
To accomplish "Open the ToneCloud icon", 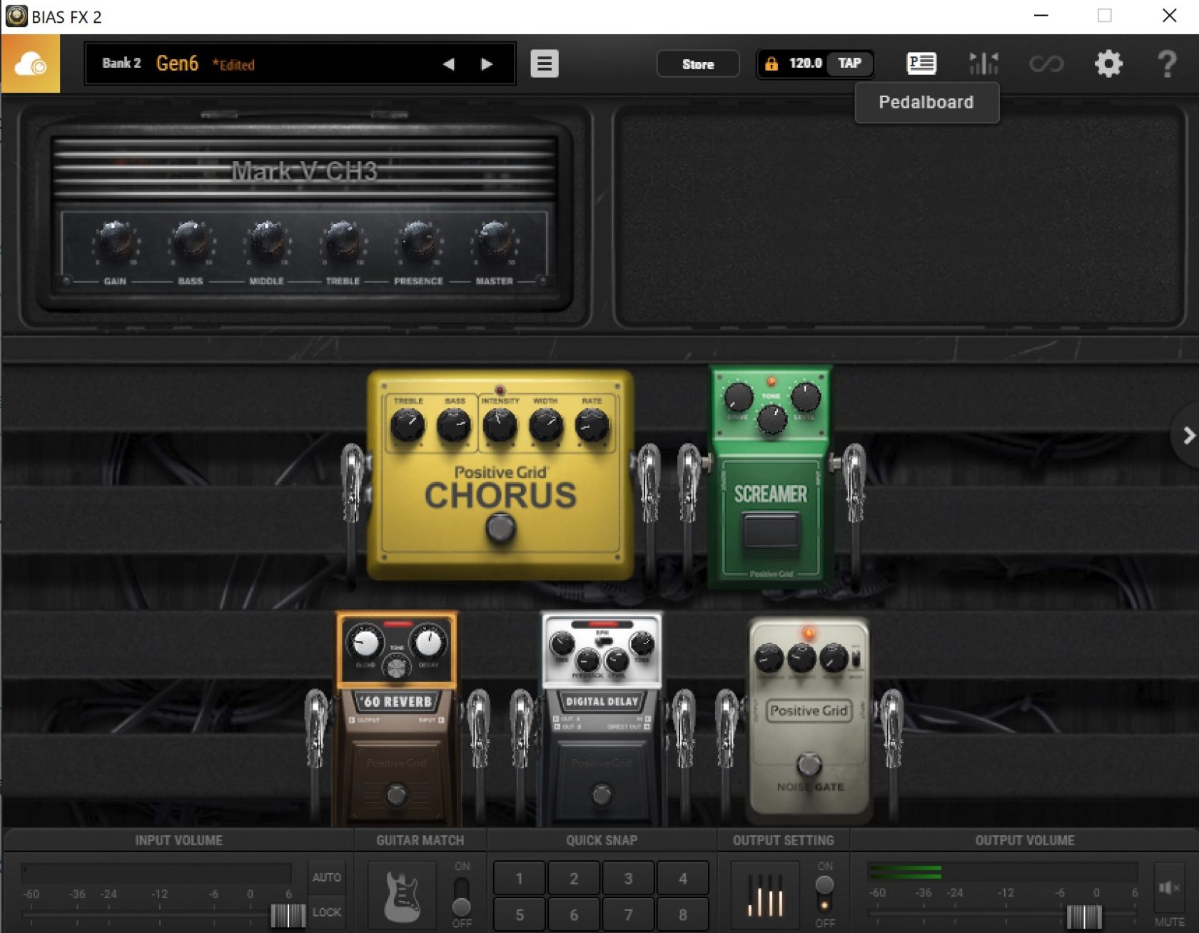I will (x=31, y=64).
